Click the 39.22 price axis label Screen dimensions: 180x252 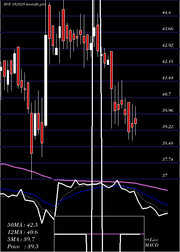tap(168, 127)
